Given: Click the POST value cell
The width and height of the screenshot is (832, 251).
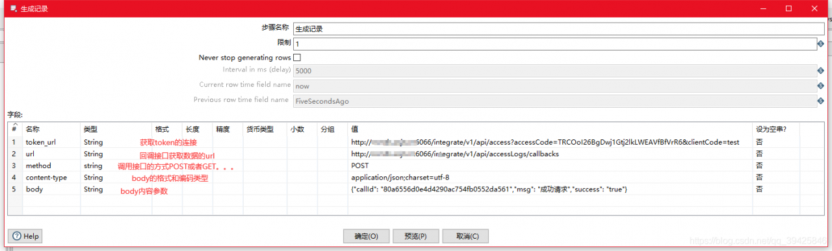Looking at the screenshot, I should tap(550, 165).
